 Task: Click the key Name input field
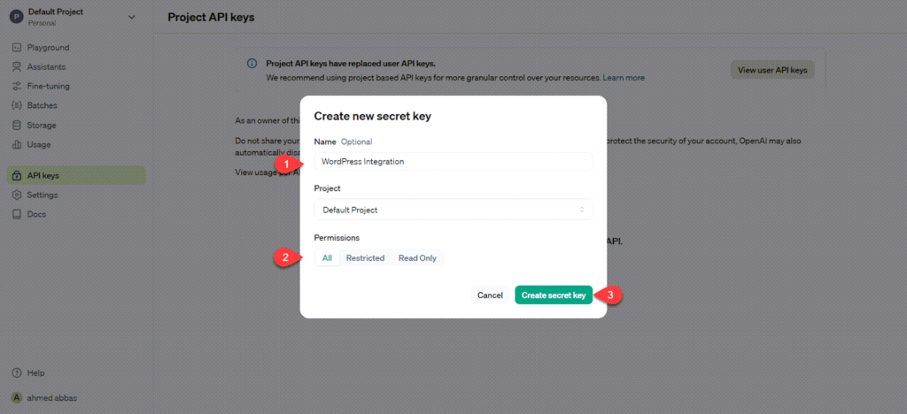click(453, 161)
